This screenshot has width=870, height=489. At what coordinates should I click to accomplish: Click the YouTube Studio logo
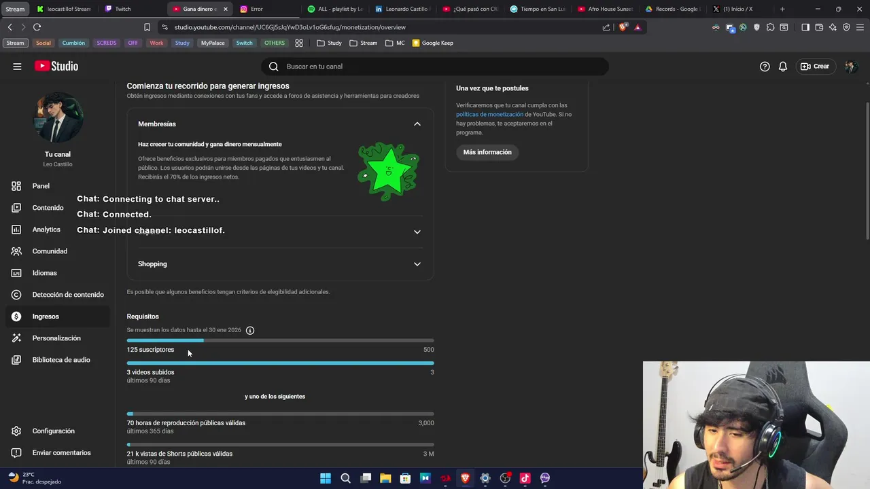click(56, 66)
